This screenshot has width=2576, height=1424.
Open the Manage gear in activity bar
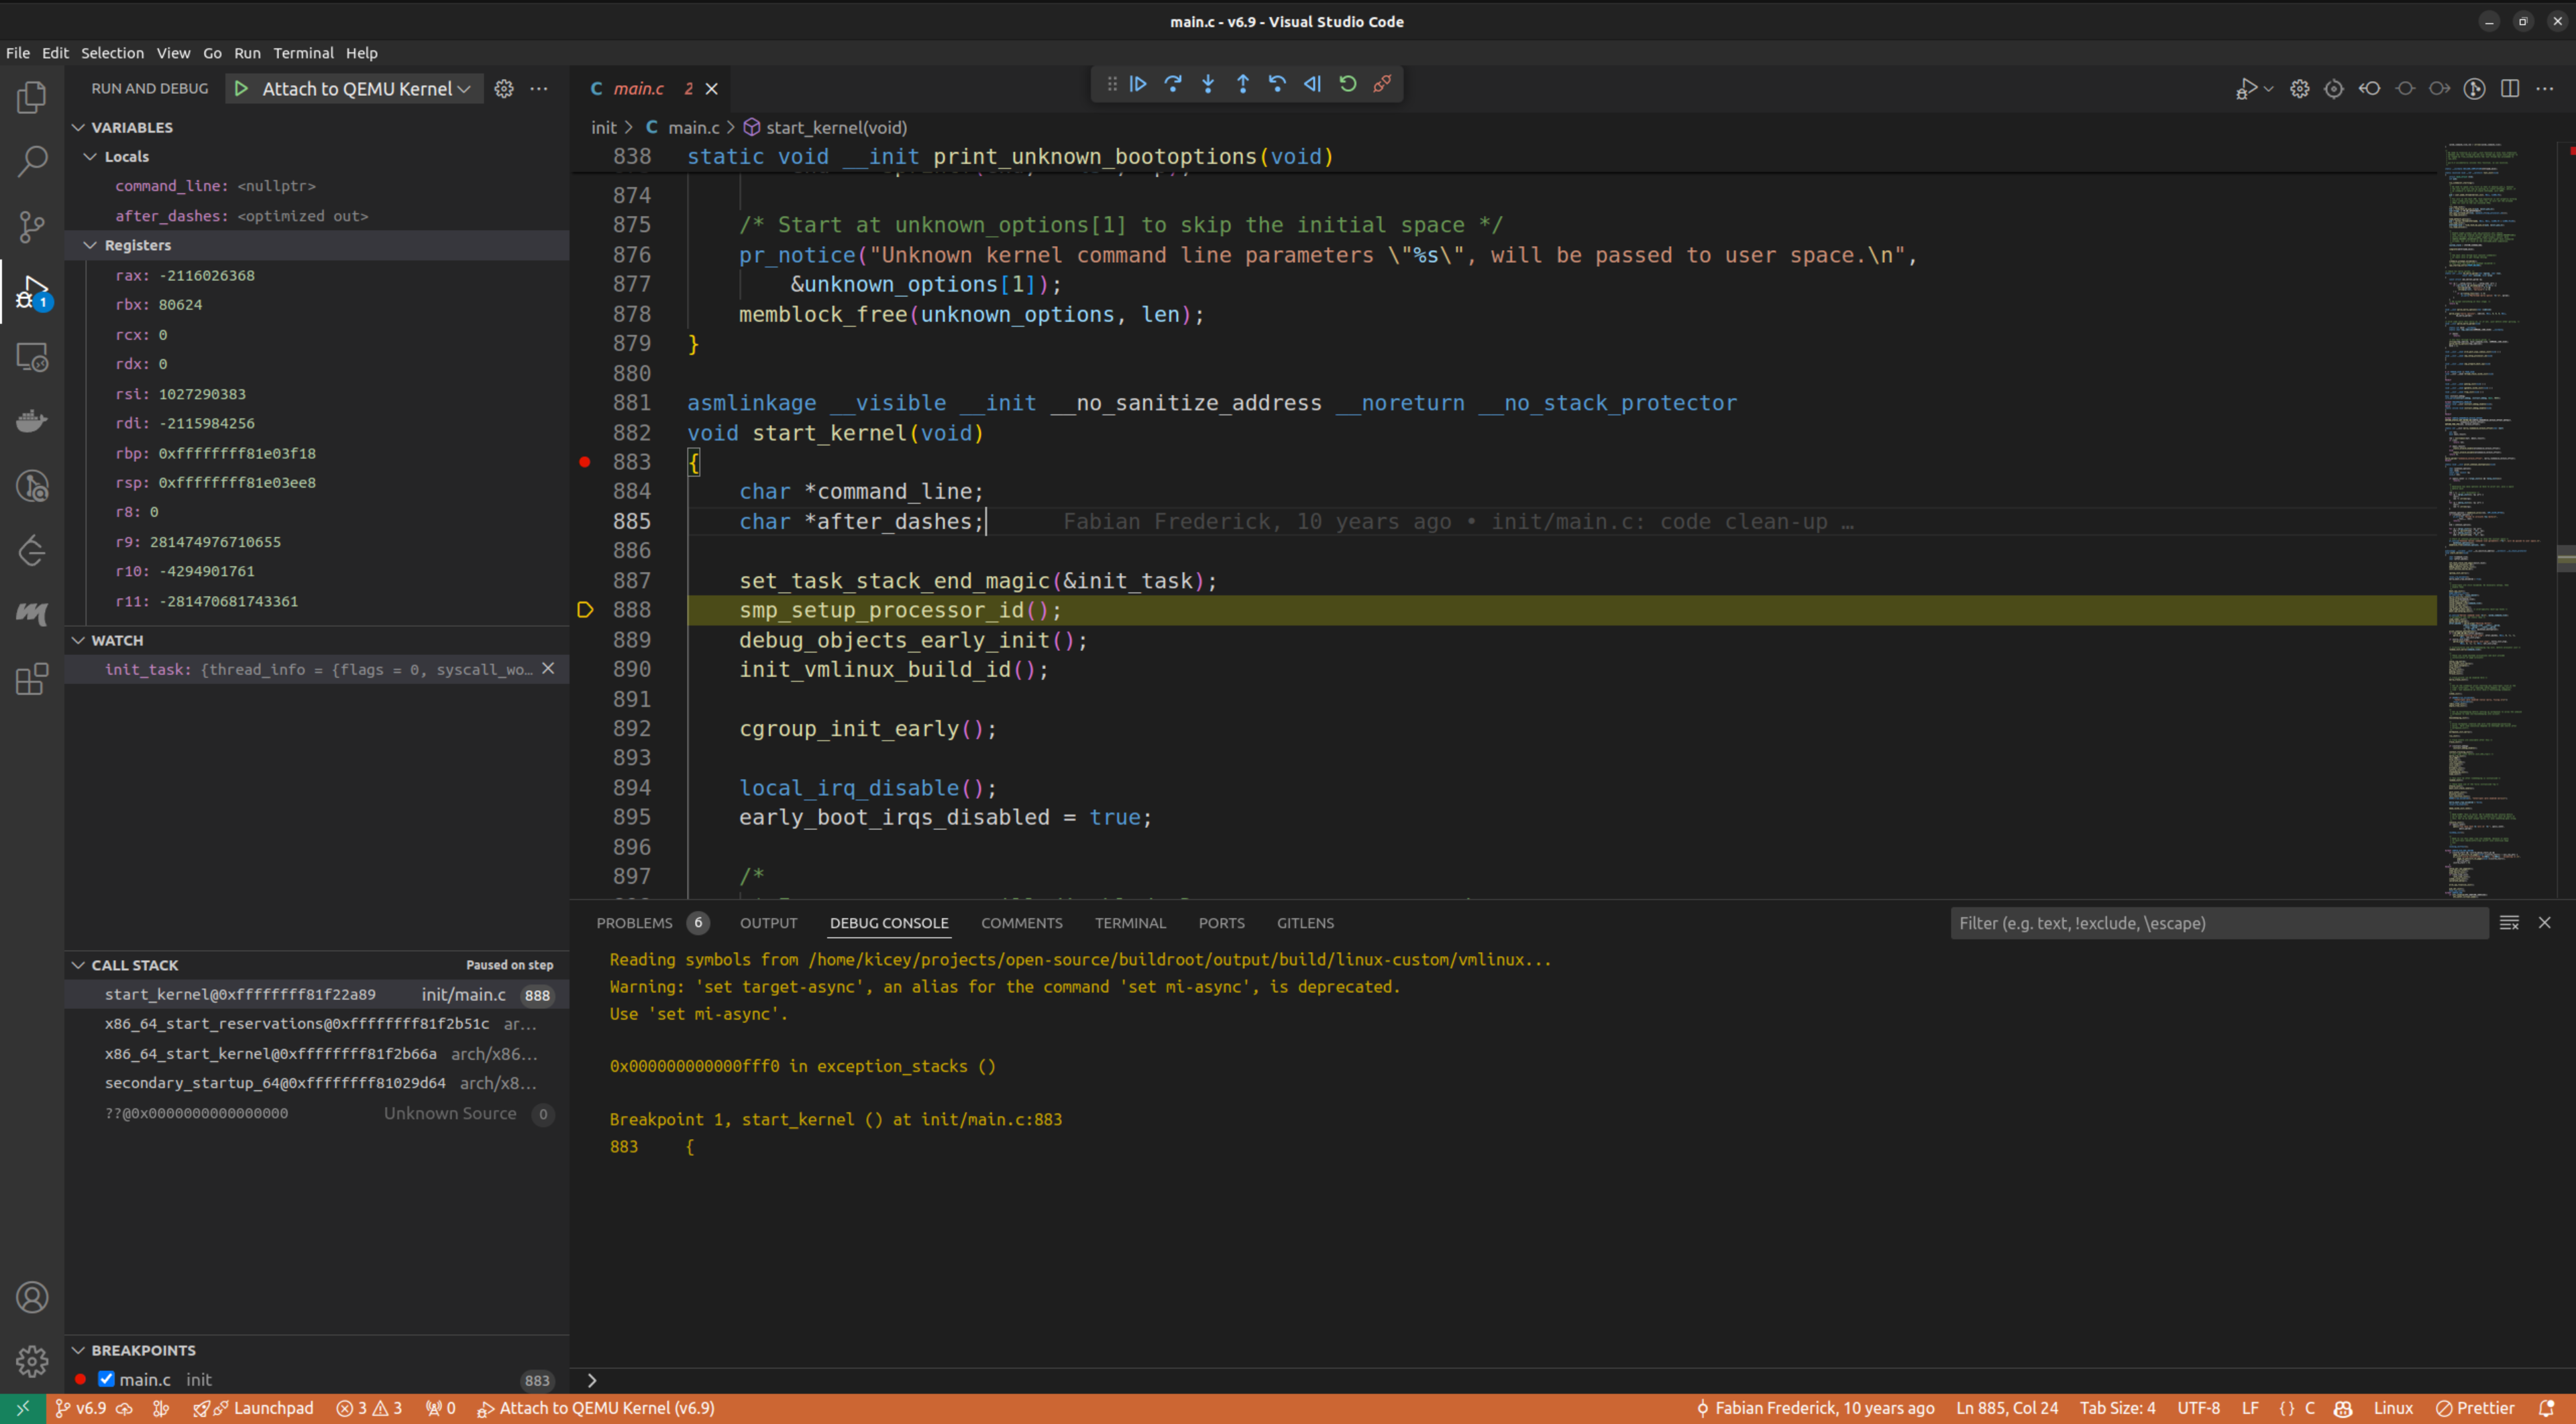click(32, 1360)
